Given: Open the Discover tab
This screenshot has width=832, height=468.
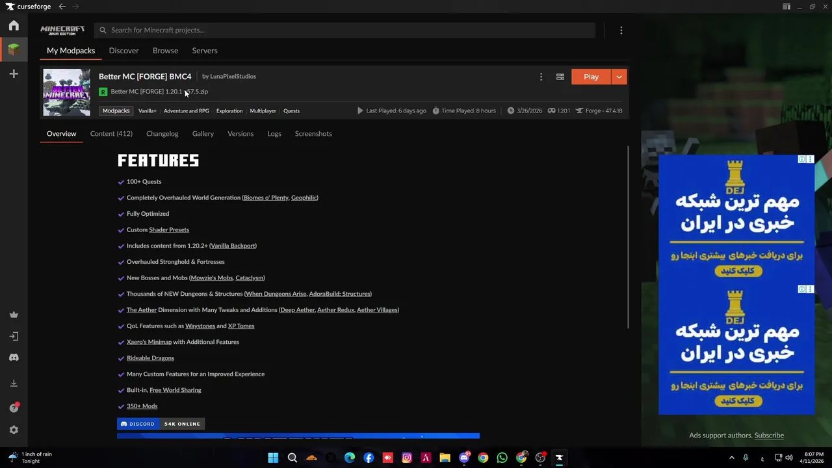Looking at the screenshot, I should [123, 51].
